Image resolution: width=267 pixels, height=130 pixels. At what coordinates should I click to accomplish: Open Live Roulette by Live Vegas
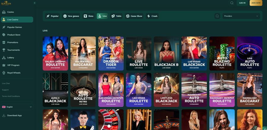[139, 53]
